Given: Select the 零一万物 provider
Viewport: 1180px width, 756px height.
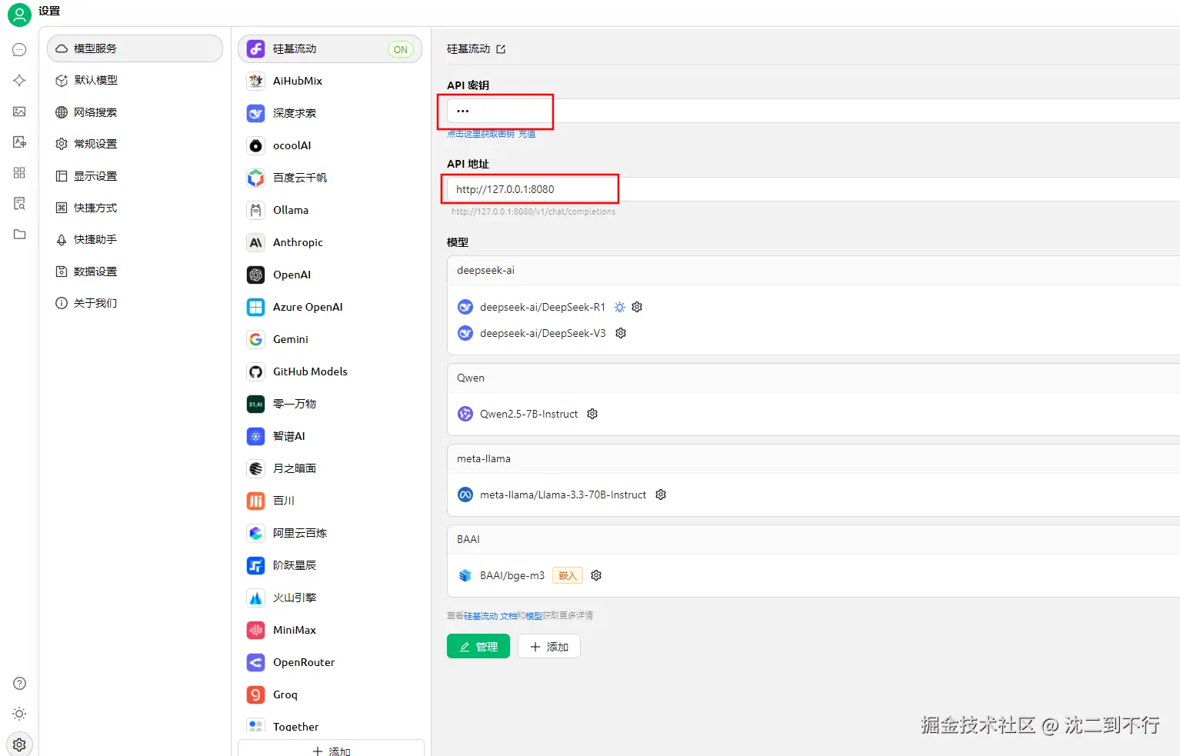Looking at the screenshot, I should [330, 404].
